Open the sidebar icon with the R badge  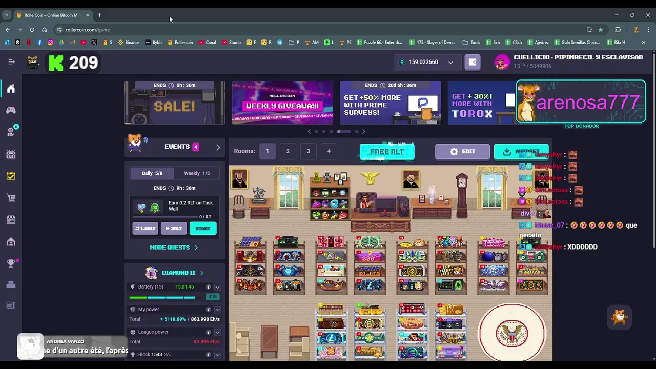pyautogui.click(x=11, y=131)
